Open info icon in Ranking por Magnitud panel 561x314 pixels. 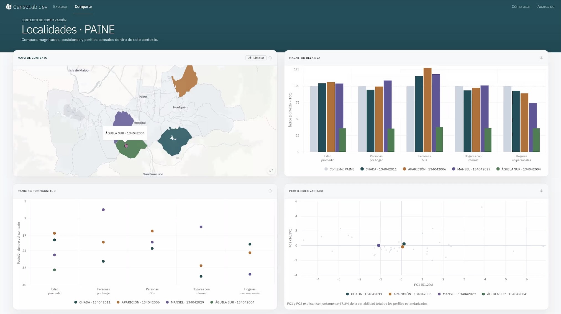tap(270, 191)
